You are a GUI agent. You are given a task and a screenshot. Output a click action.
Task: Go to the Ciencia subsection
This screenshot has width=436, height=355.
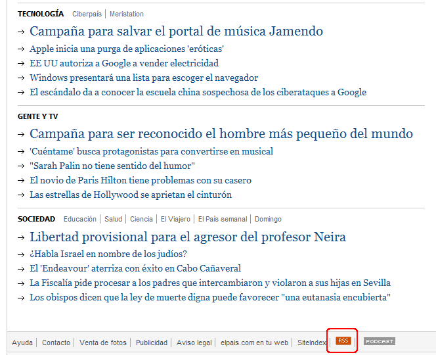point(141,219)
